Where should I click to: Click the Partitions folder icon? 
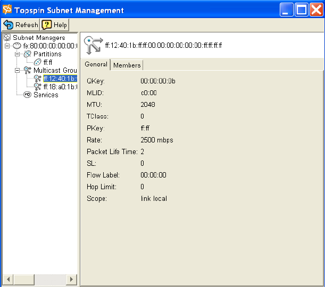tap(28, 54)
